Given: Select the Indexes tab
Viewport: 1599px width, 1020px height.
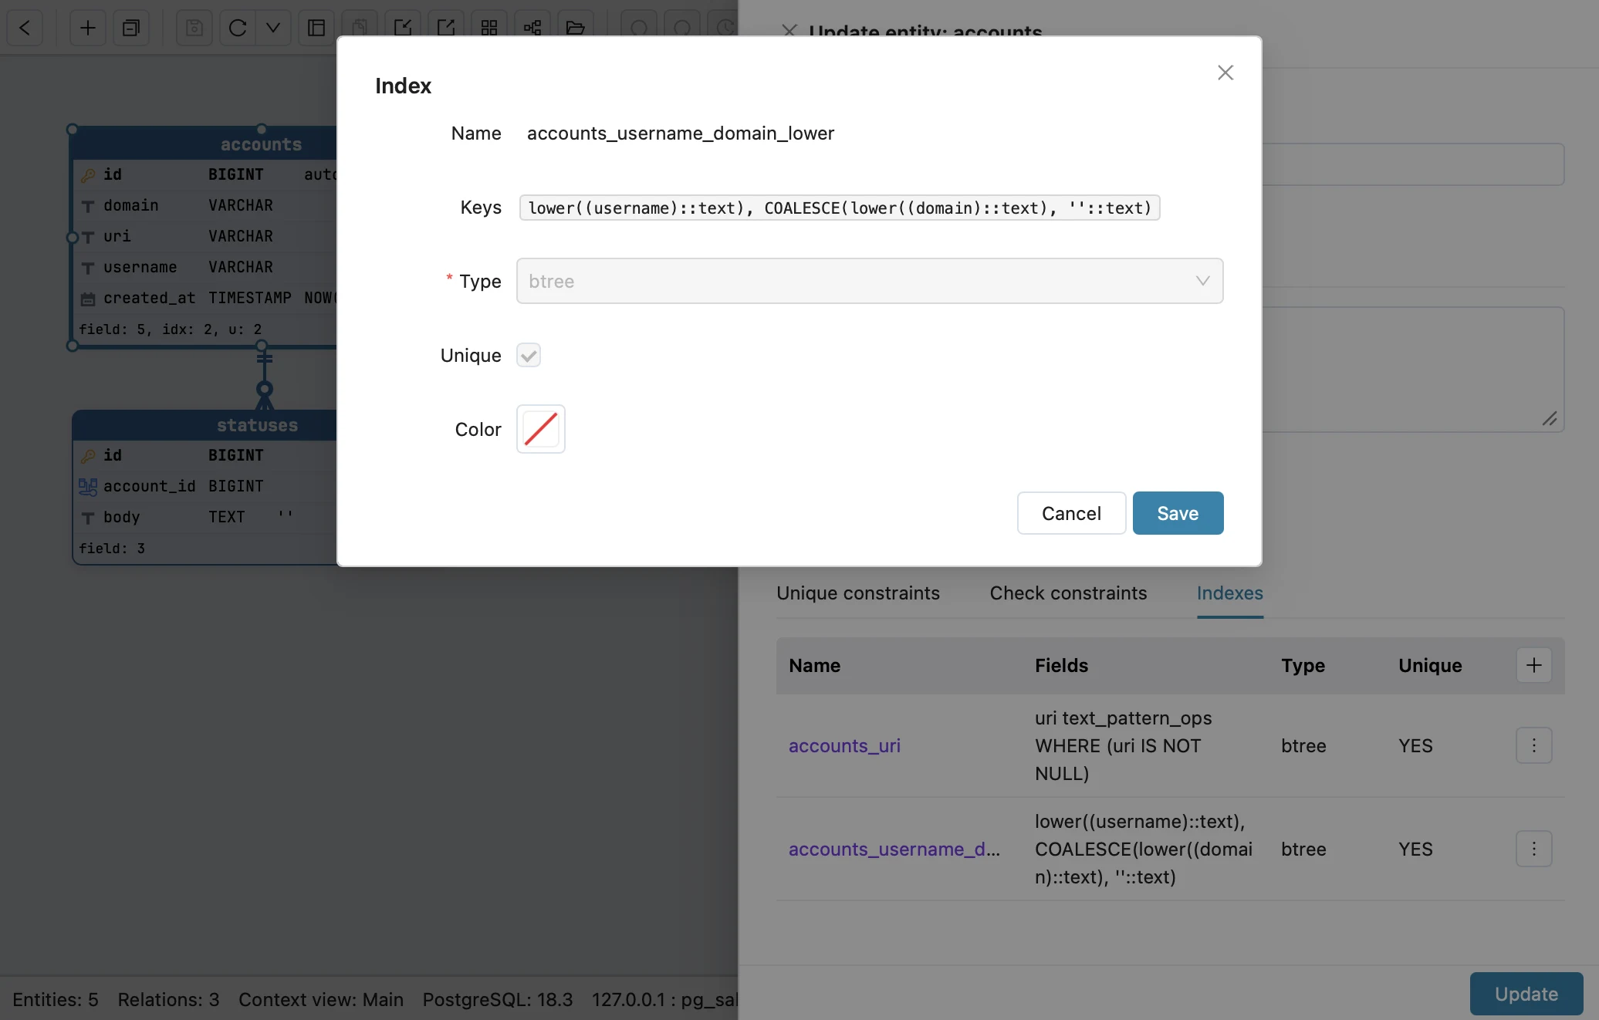Looking at the screenshot, I should [x=1230, y=593].
